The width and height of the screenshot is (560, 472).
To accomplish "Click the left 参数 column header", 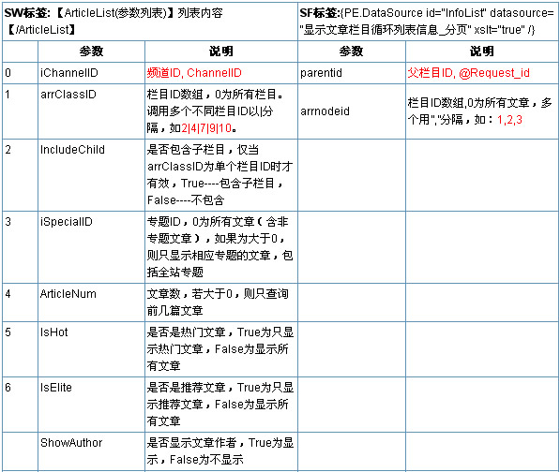I will pyautogui.click(x=91, y=52).
